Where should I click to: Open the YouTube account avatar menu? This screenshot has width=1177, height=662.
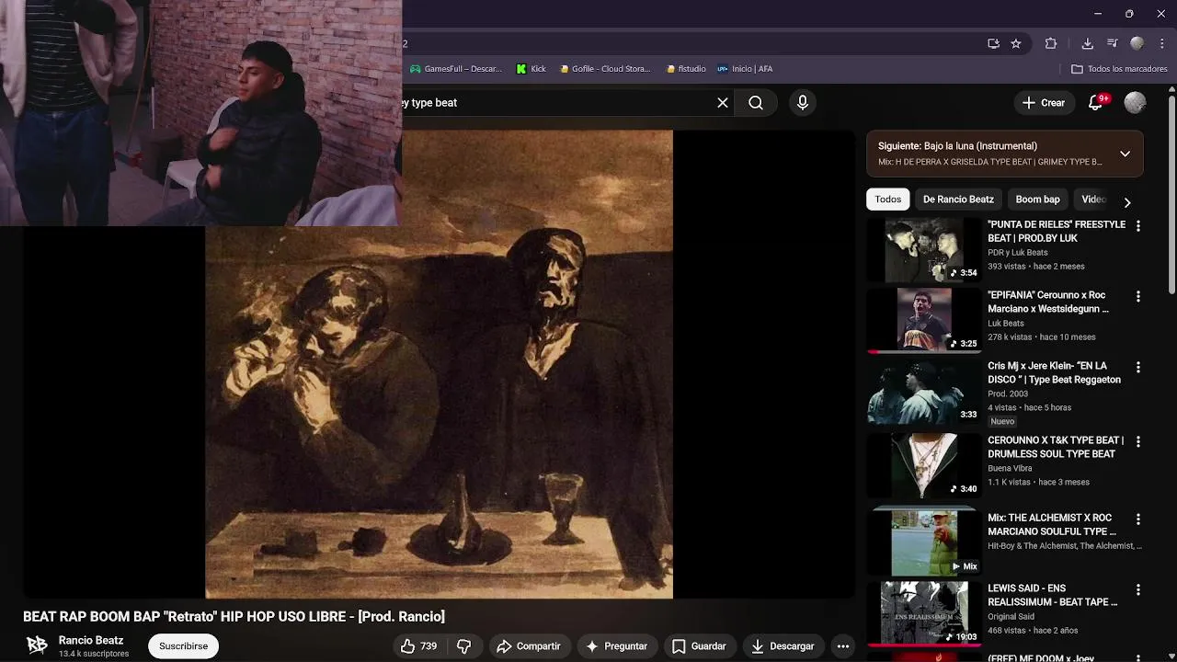point(1136,103)
